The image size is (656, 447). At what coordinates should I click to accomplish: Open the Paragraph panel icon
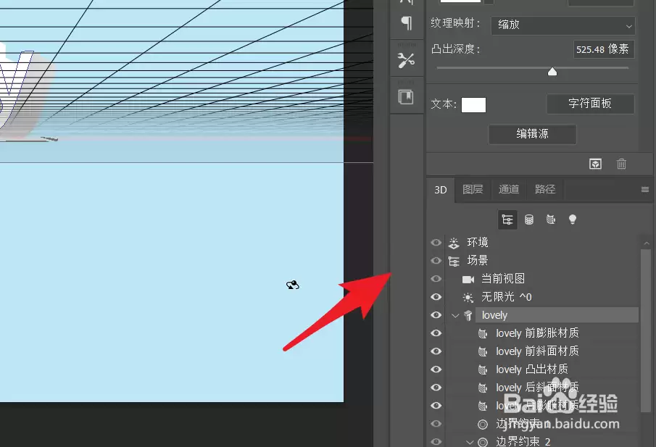[406, 23]
